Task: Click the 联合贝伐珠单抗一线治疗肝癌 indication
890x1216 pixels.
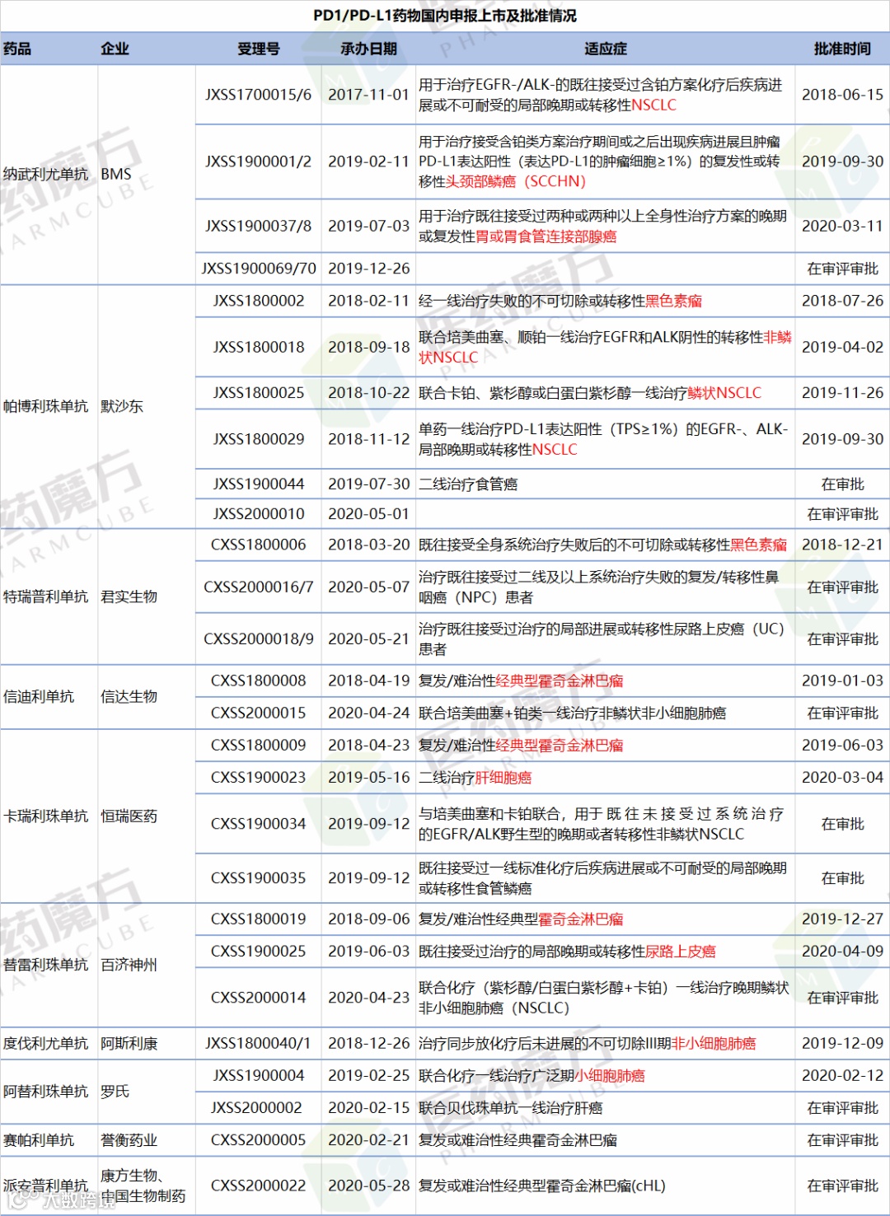Action: point(510,1108)
